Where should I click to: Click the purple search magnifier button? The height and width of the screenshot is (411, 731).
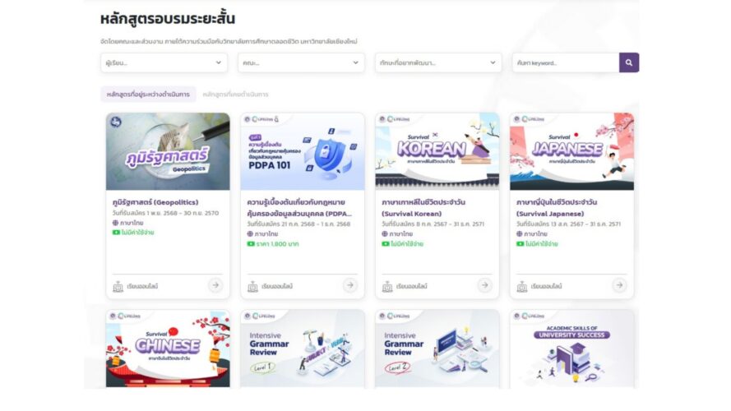(x=629, y=62)
